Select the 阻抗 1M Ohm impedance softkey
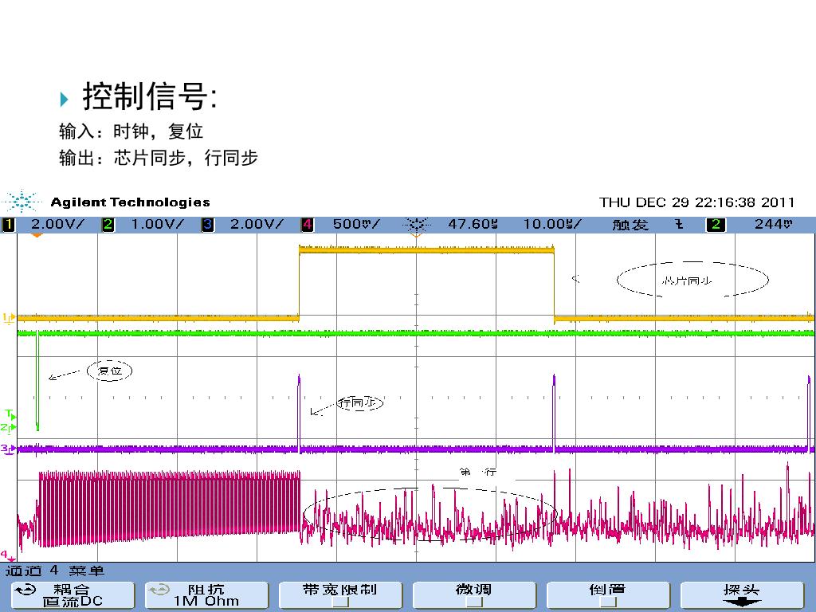The height and width of the screenshot is (612, 816). (206, 595)
